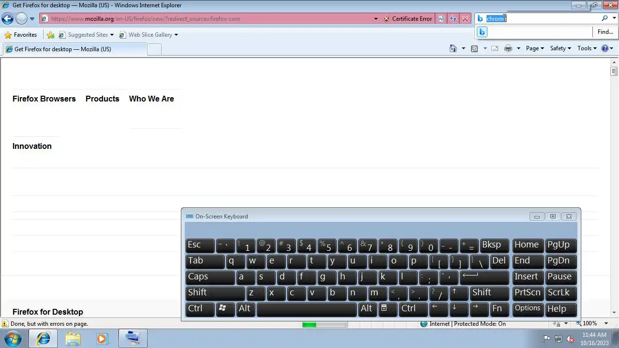Toggle ScrLk key on On-Screen Keyboard
Image resolution: width=619 pixels, height=348 pixels.
(x=561, y=293)
